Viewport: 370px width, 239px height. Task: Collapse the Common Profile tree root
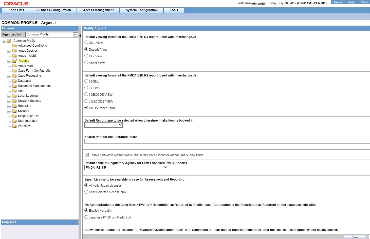(x=4, y=41)
